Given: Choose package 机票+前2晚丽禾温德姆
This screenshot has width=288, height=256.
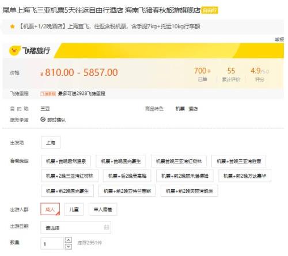Looking at the screenshot, I should tap(185, 176).
